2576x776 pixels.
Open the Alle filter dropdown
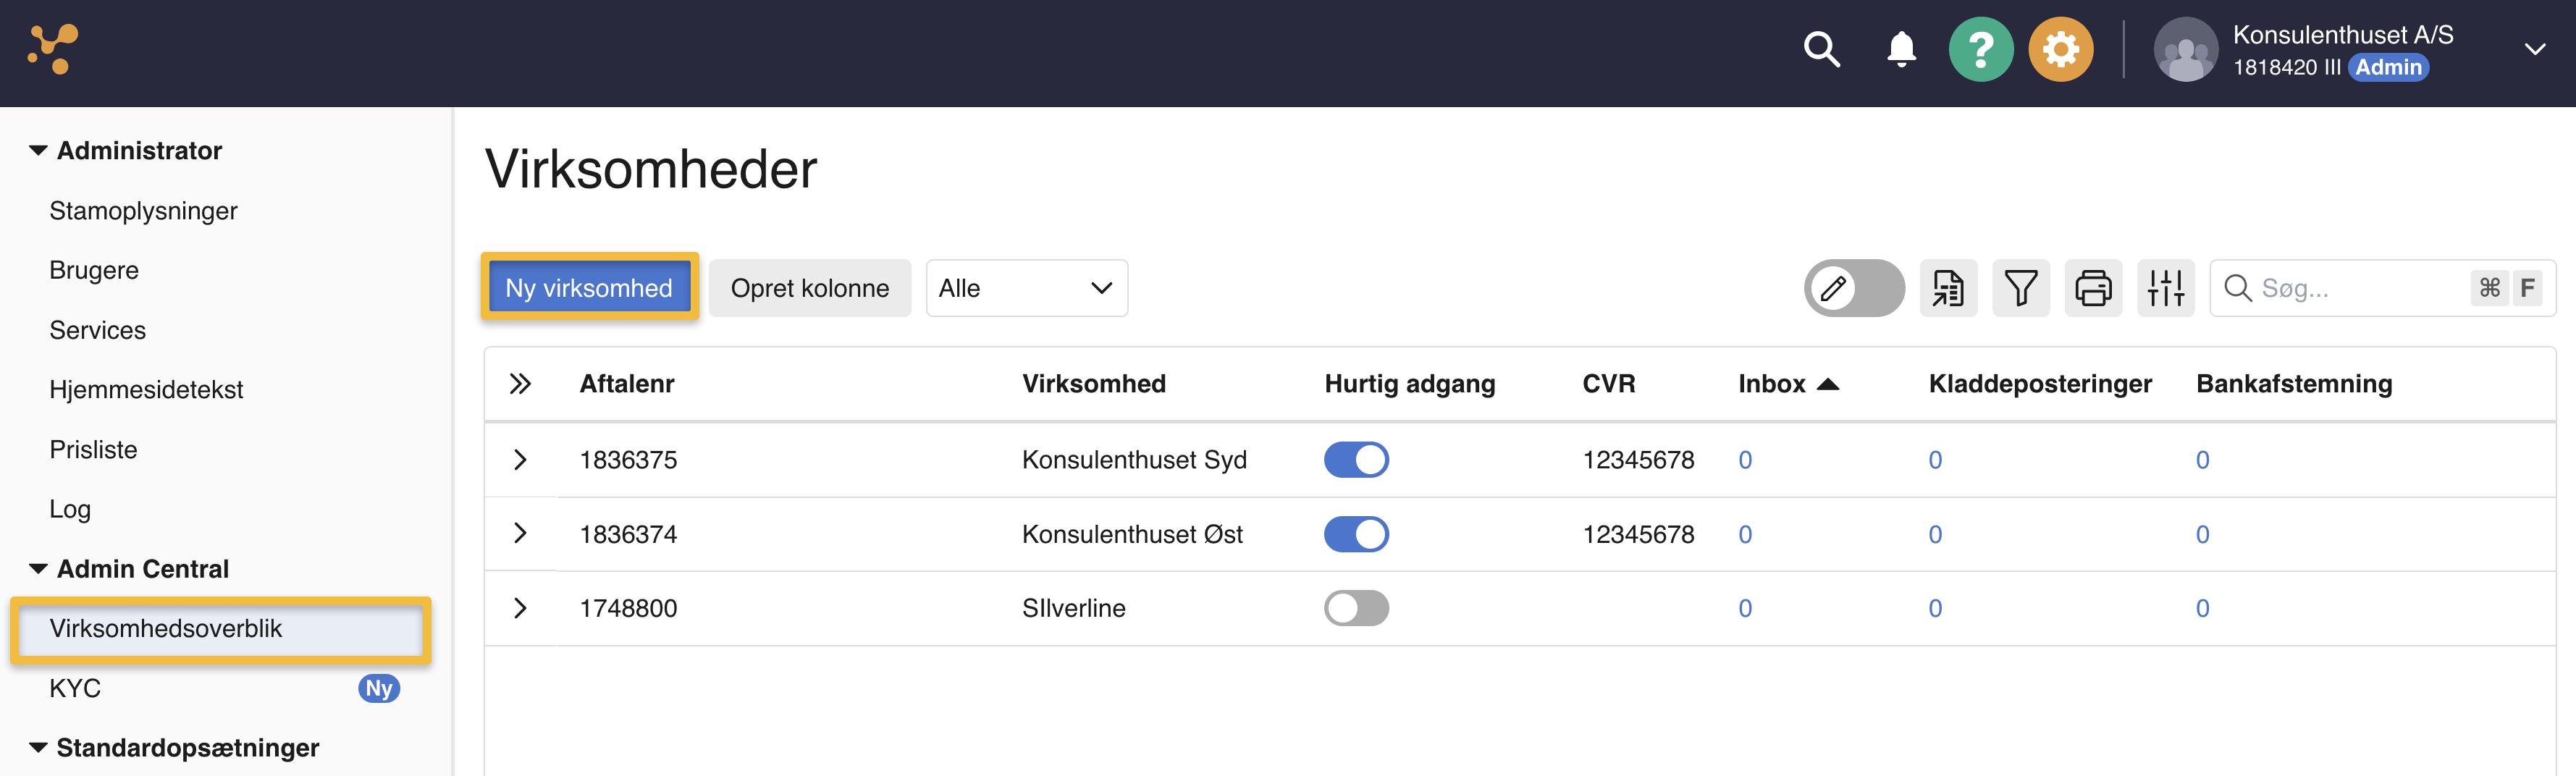pyautogui.click(x=1026, y=289)
